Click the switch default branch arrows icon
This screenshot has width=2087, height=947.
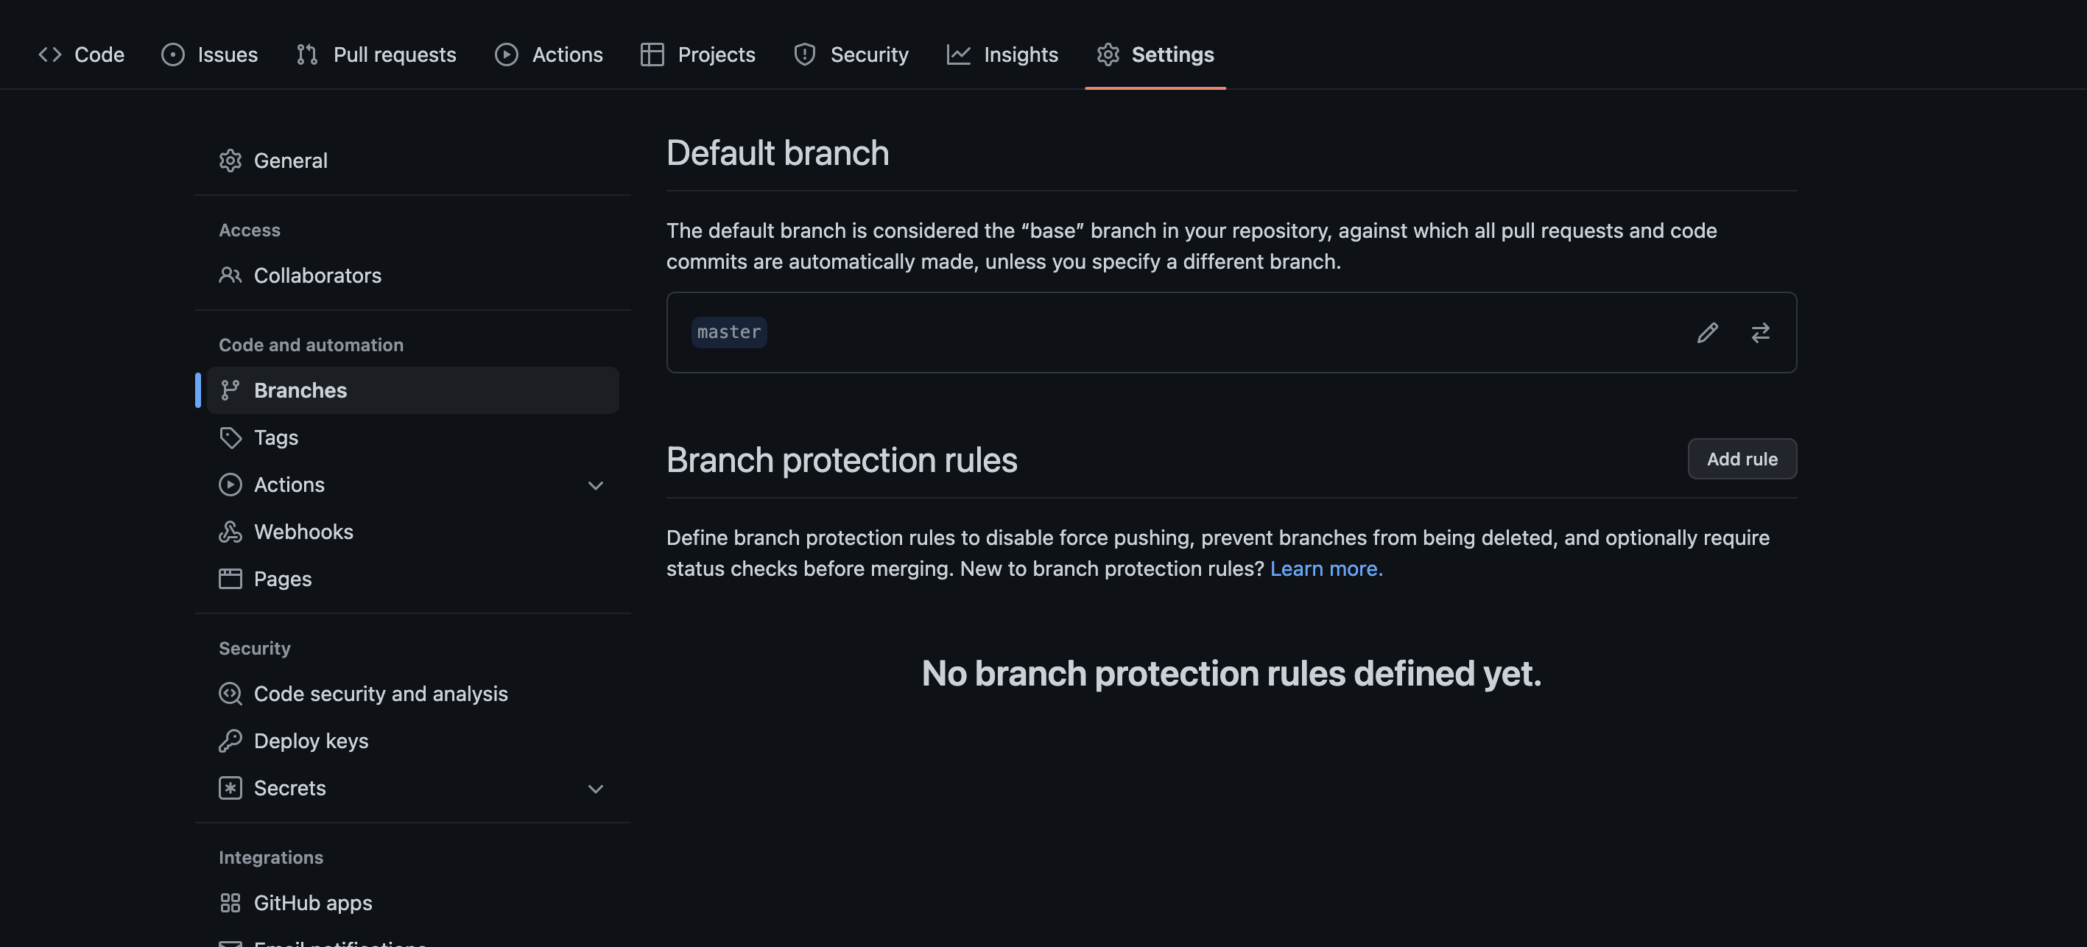1760,333
